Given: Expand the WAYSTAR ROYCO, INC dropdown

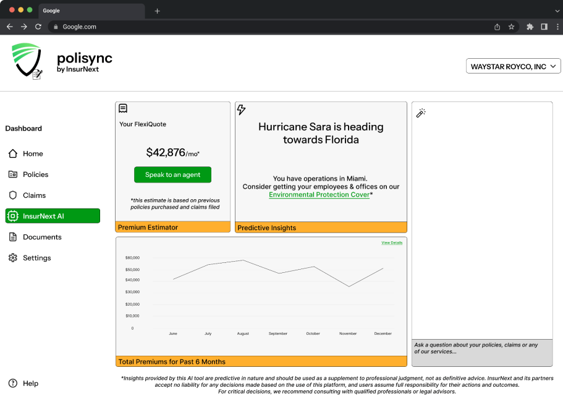Looking at the screenshot, I should [513, 66].
